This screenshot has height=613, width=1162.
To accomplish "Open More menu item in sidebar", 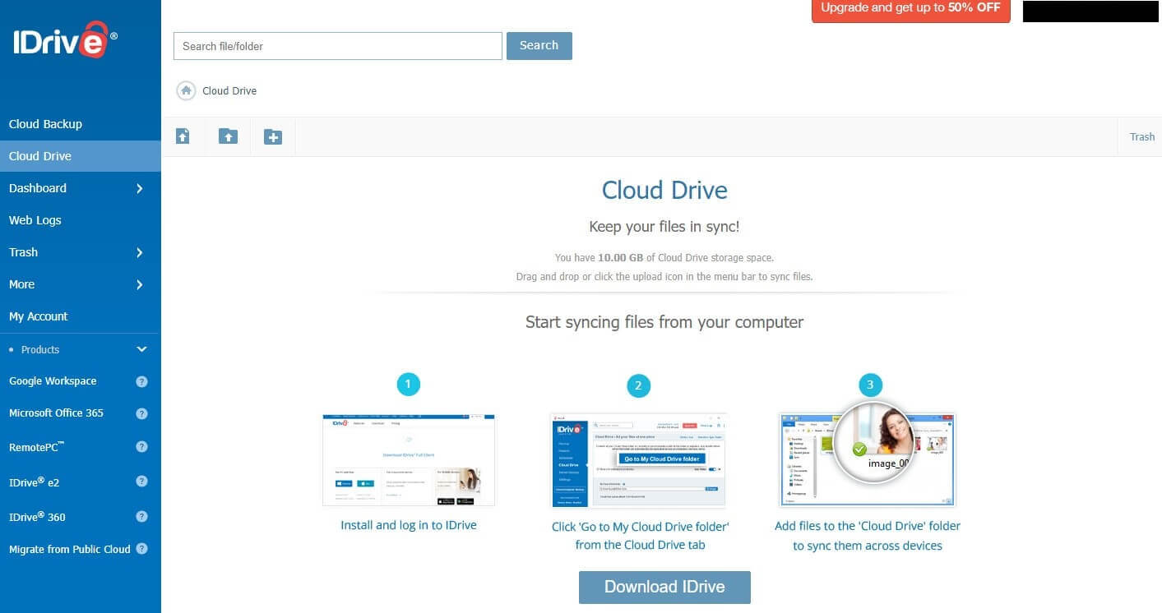I will (x=22, y=284).
